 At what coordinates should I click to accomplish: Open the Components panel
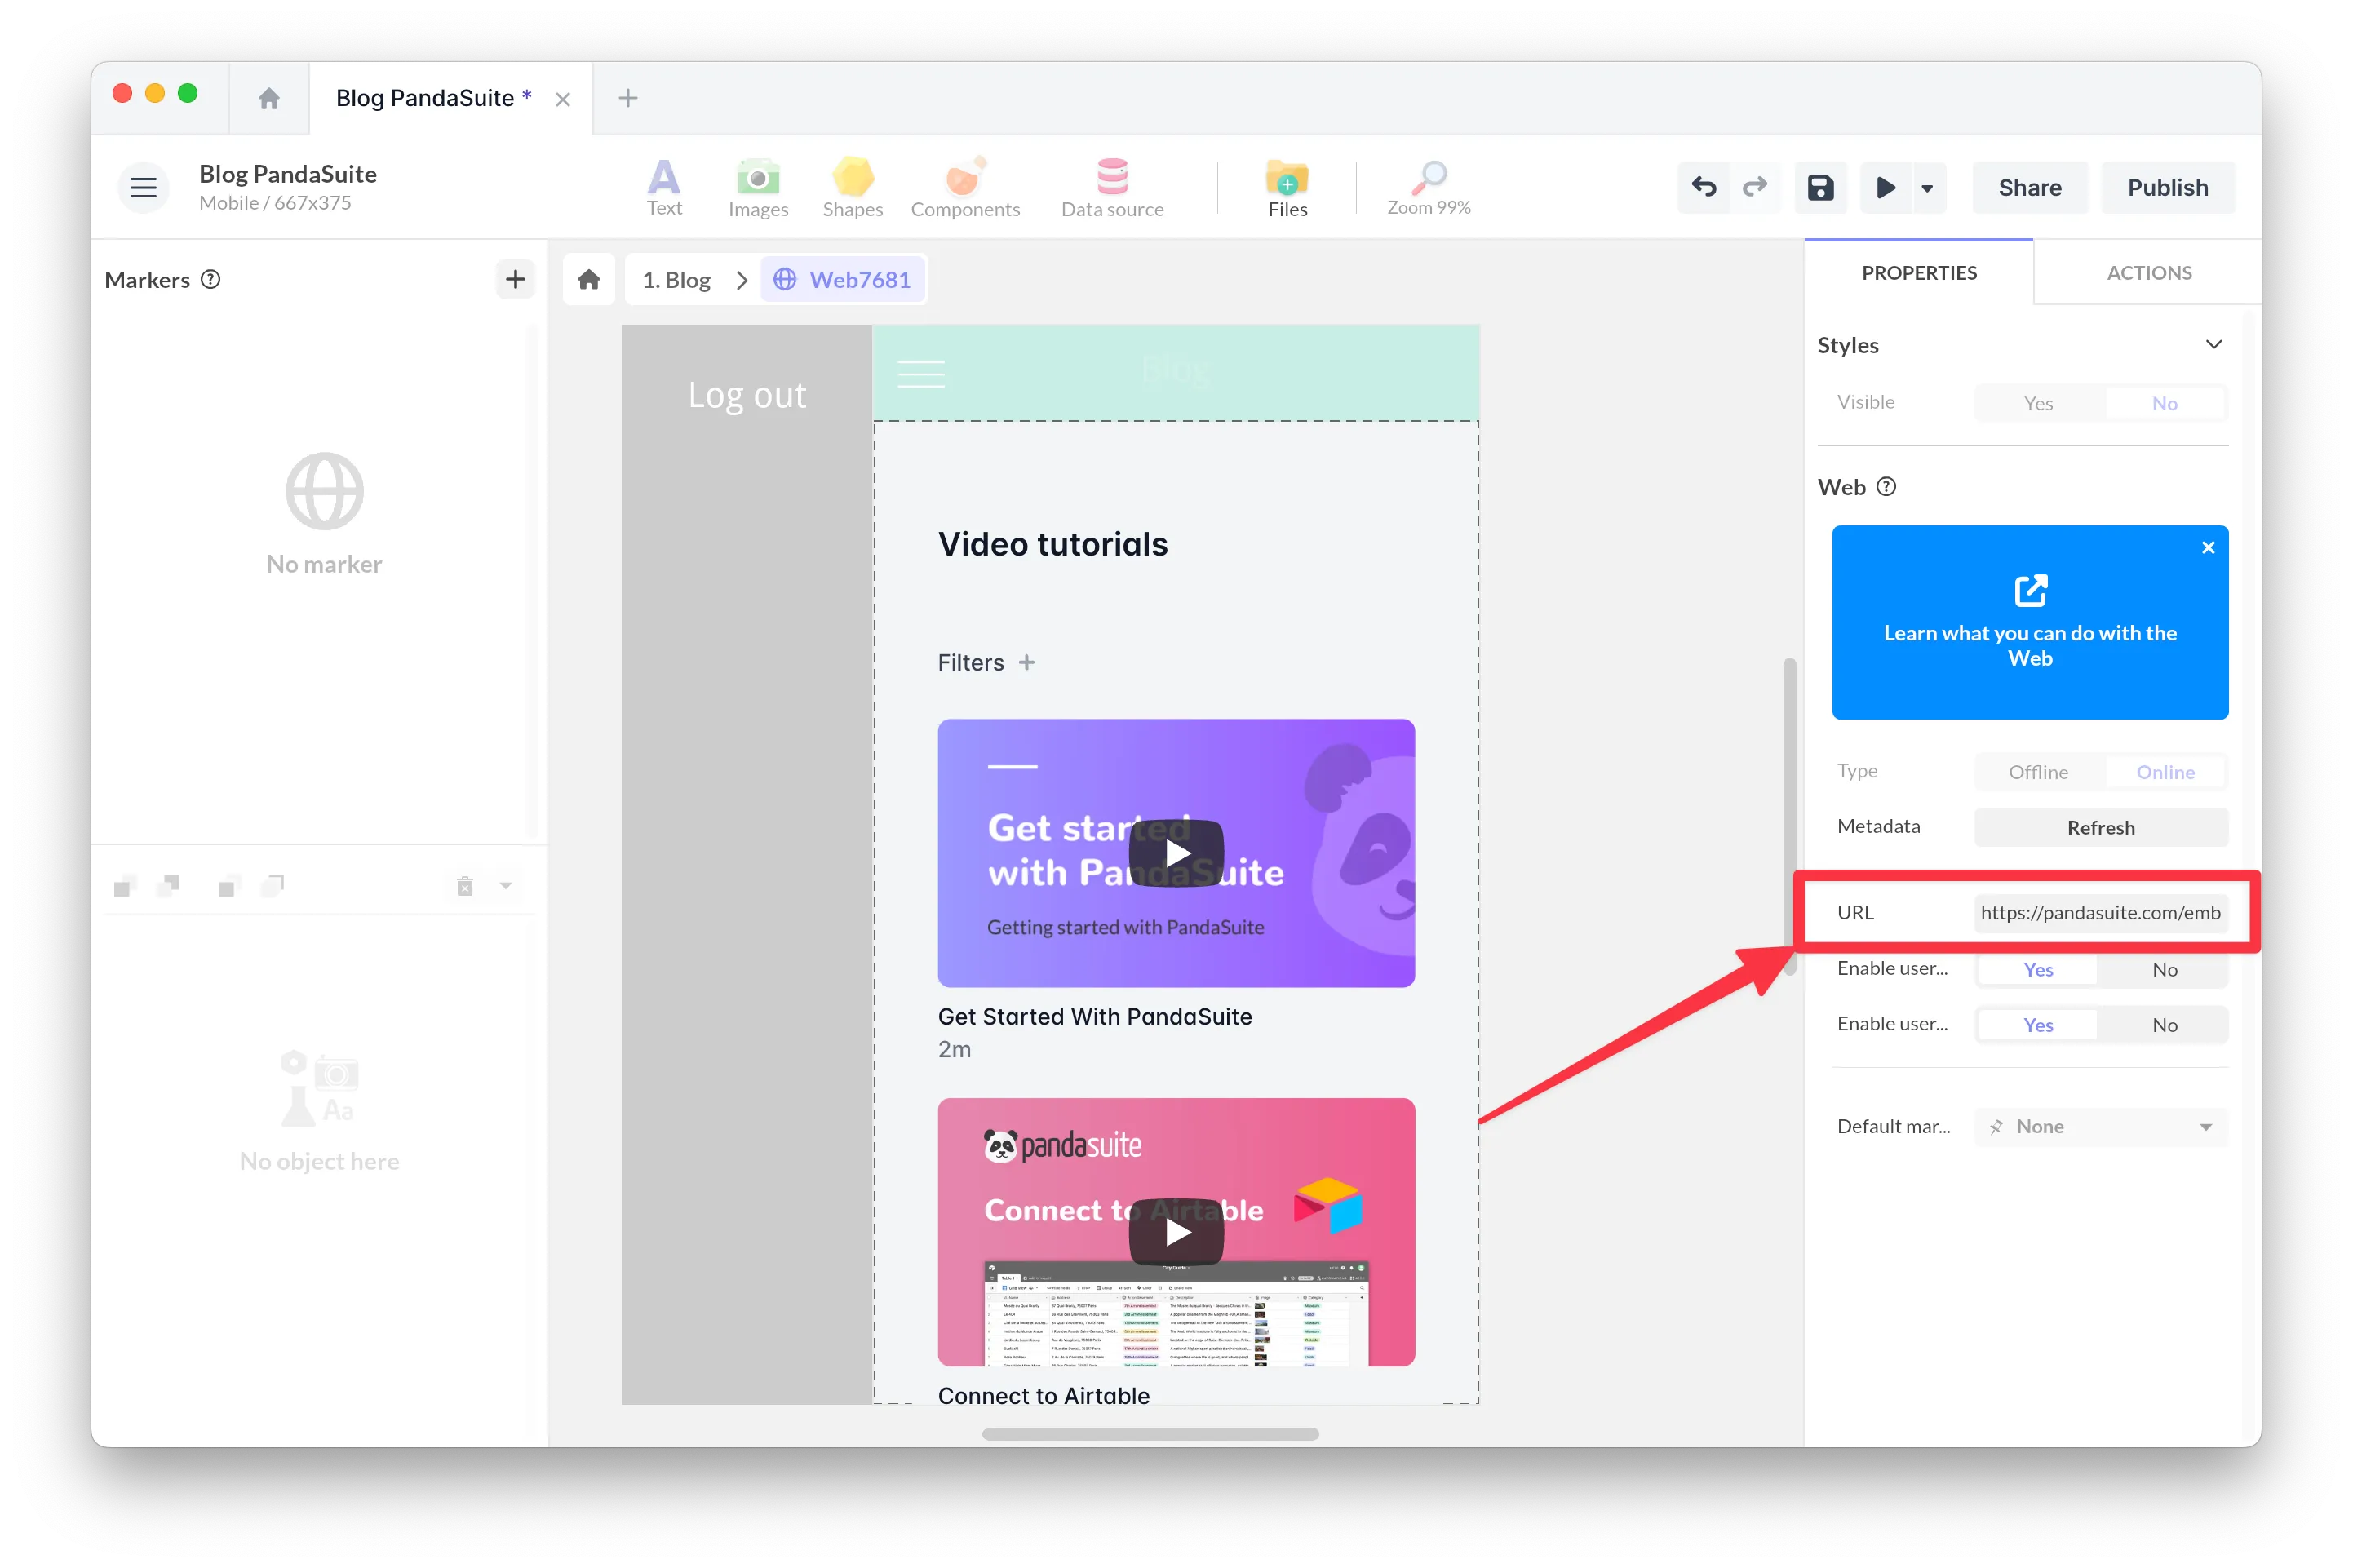tap(964, 187)
